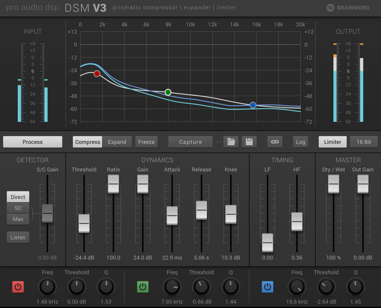The height and width of the screenshot is (308, 381).
Task: Click the Dynamics Gain fader handle
Action: point(143,184)
